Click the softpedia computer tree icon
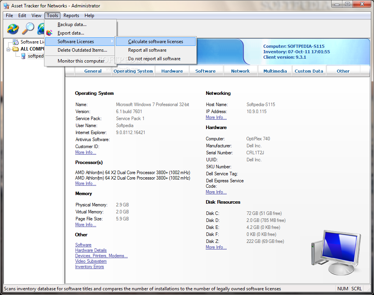This screenshot has height=295, width=374. (x=23, y=56)
